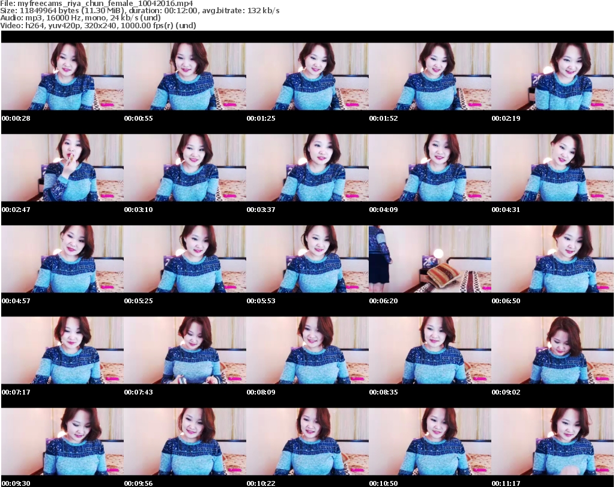Select timestamp text 00:06:20
Screen dimensions: 615x487
(383, 301)
